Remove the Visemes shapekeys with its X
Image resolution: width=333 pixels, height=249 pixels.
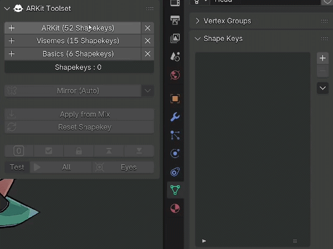point(148,41)
